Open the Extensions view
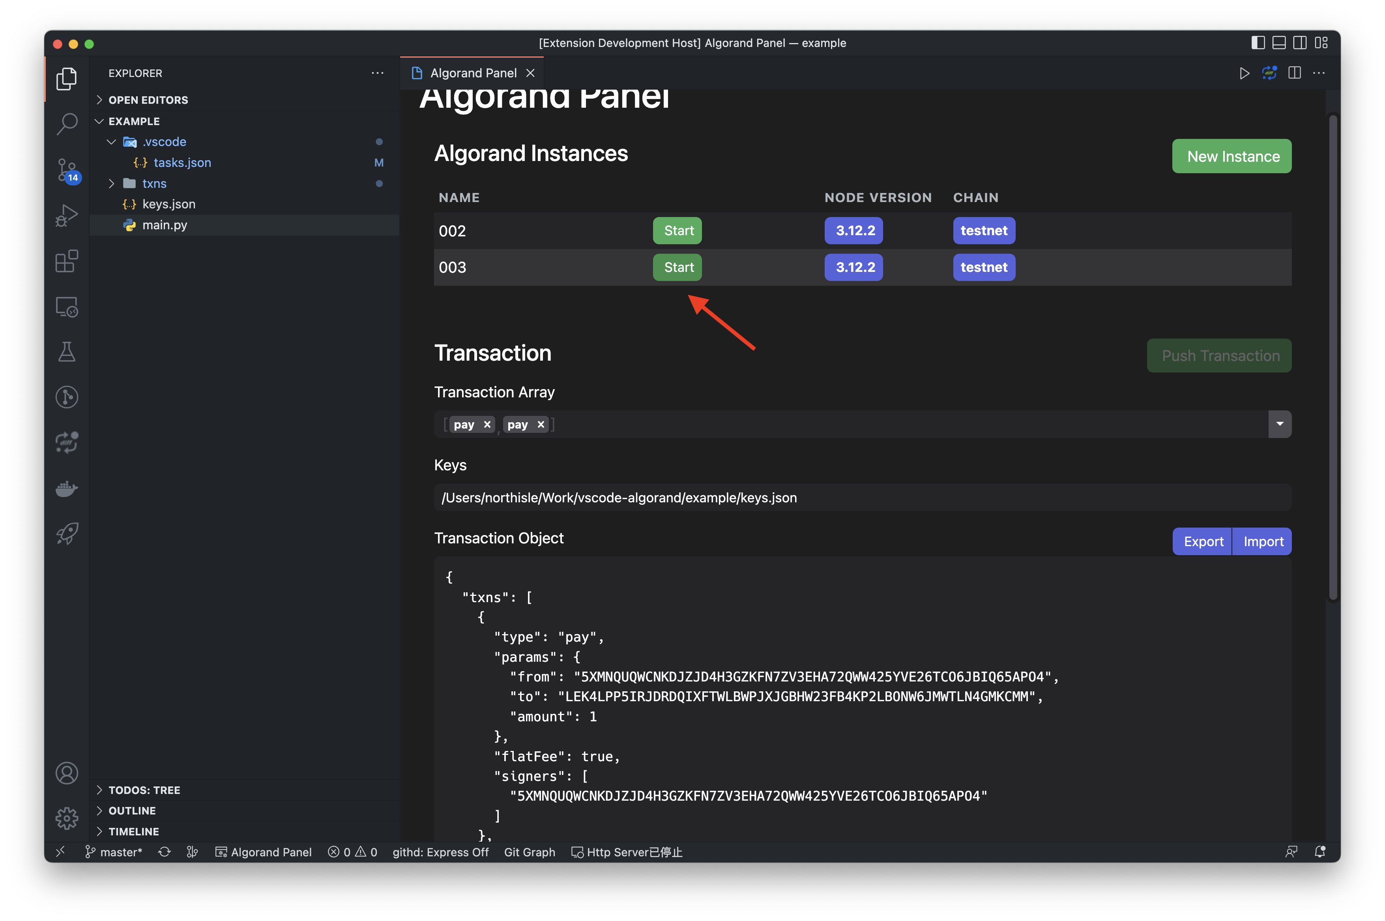1385x921 pixels. pyautogui.click(x=67, y=261)
